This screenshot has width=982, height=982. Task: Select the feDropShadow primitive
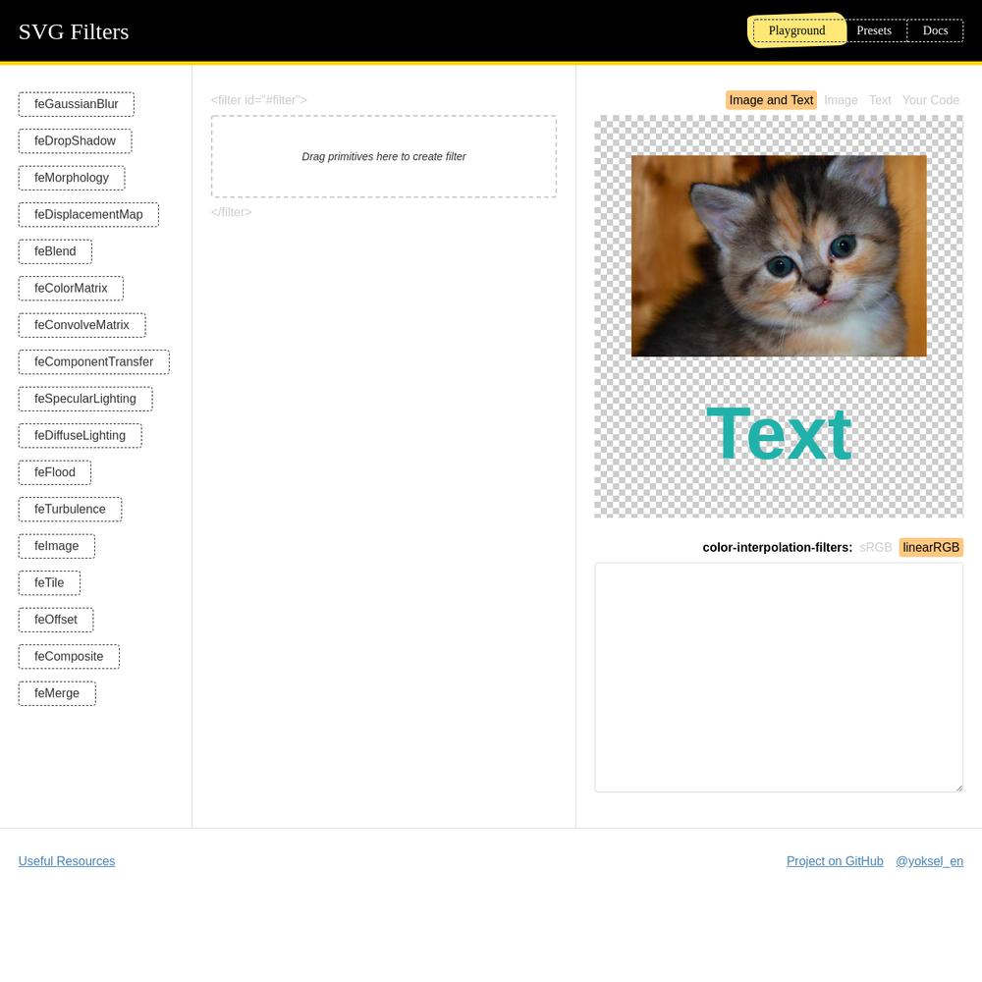[76, 140]
